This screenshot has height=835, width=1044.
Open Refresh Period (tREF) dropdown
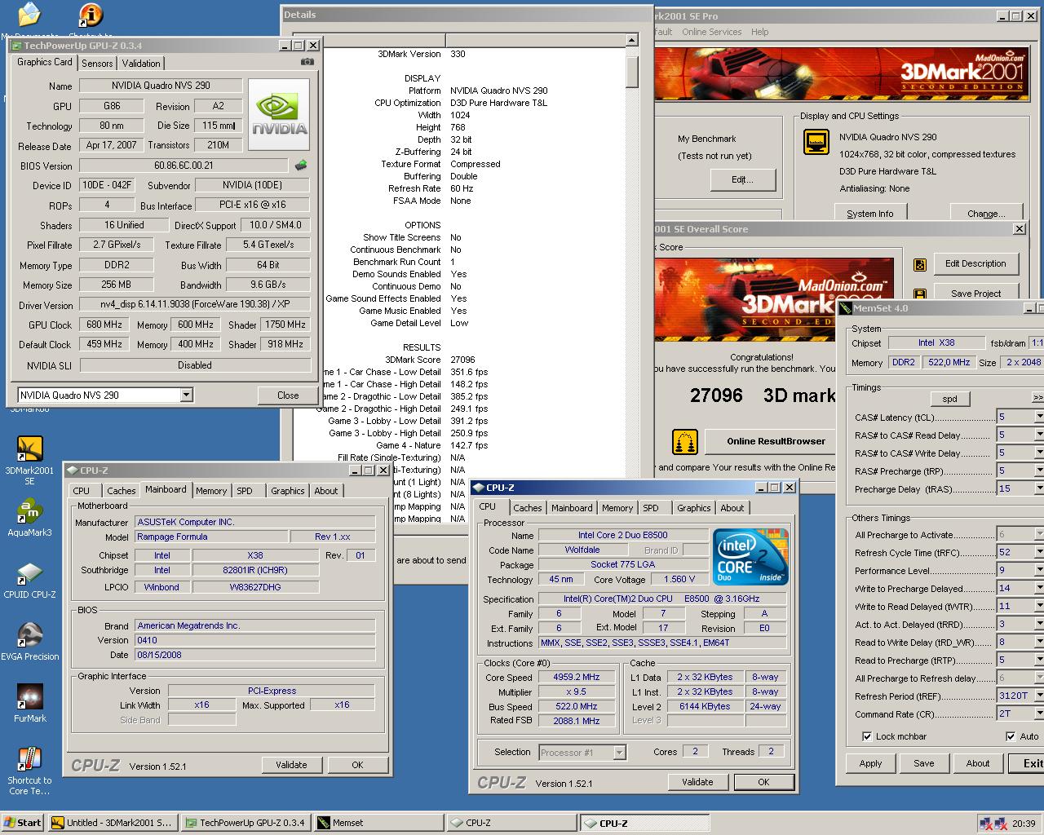point(1038,696)
